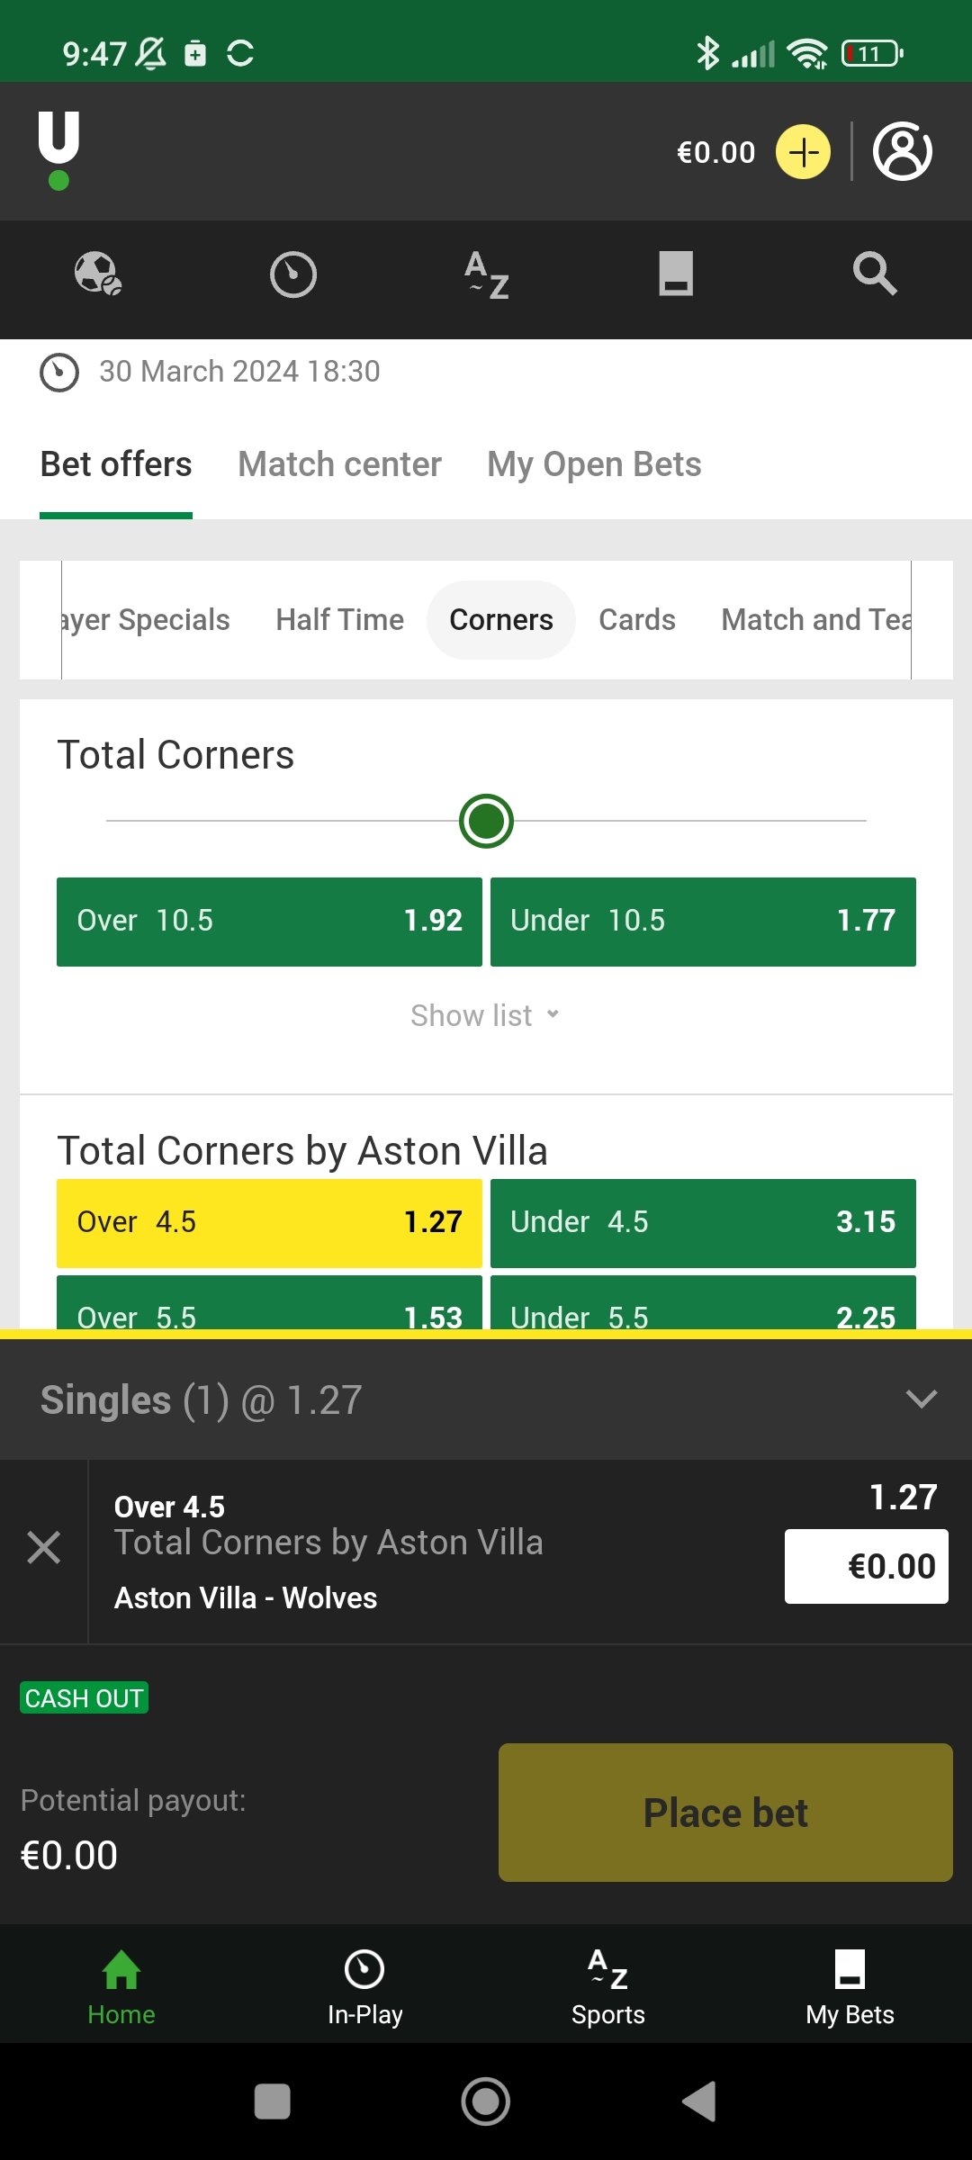Collapse the Singles bet slip chevron
This screenshot has height=2160, width=972.
pos(922,1399)
